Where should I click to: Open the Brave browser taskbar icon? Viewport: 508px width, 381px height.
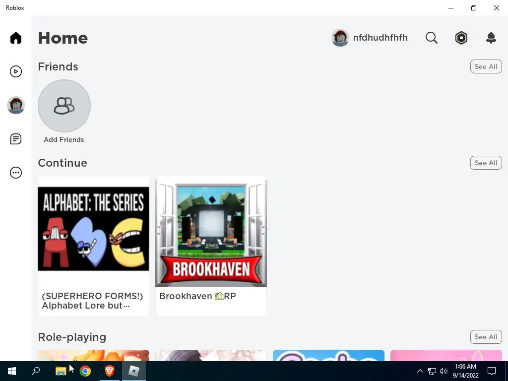click(x=110, y=371)
